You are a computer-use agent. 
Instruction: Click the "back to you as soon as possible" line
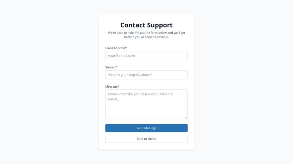pyautogui.click(x=146, y=37)
